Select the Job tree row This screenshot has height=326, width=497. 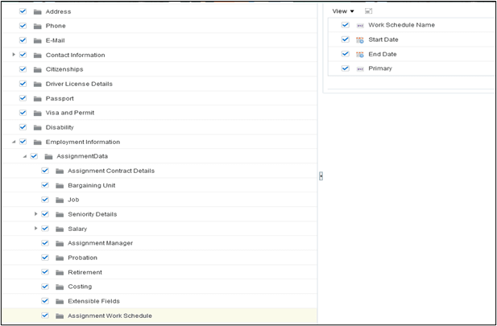(159, 200)
